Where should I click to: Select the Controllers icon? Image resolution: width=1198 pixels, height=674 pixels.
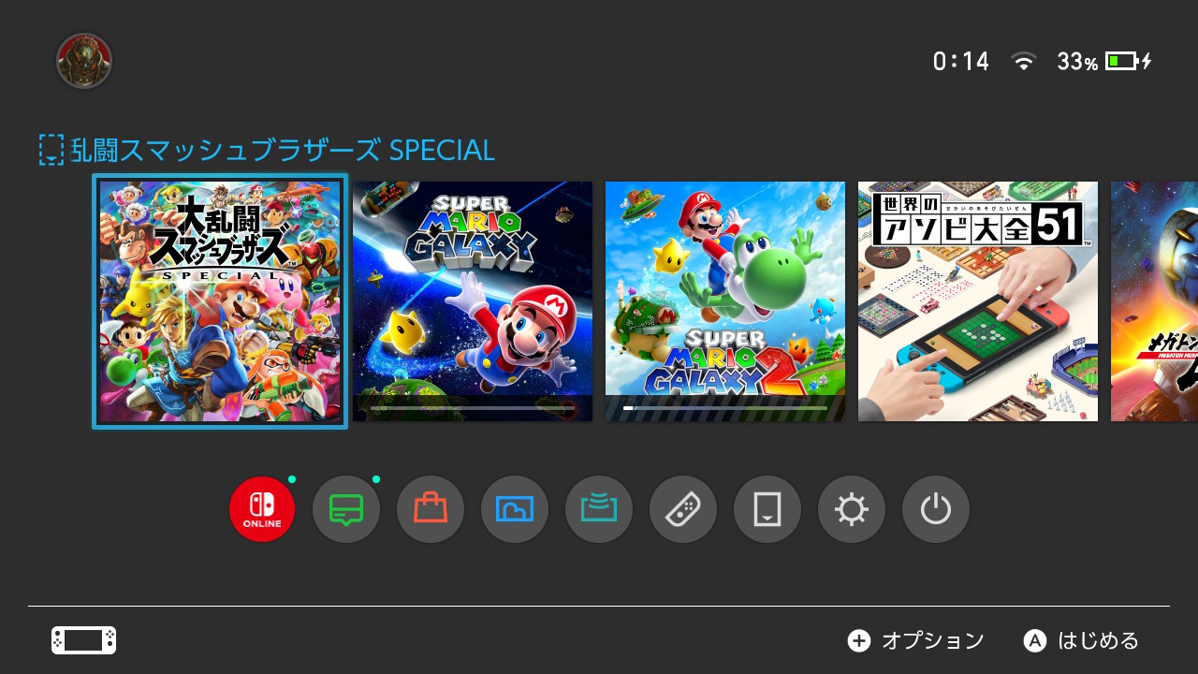tap(683, 509)
